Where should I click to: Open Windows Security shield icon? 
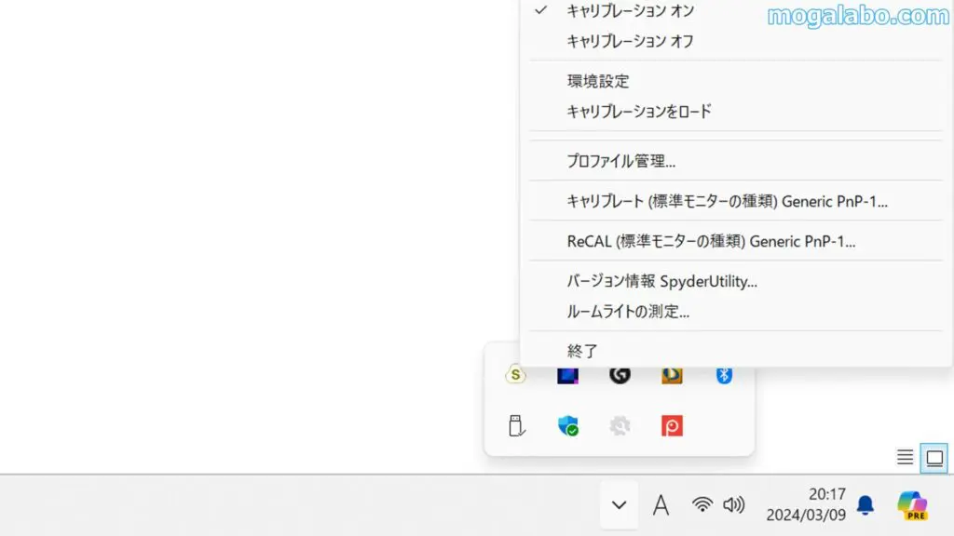[567, 426]
